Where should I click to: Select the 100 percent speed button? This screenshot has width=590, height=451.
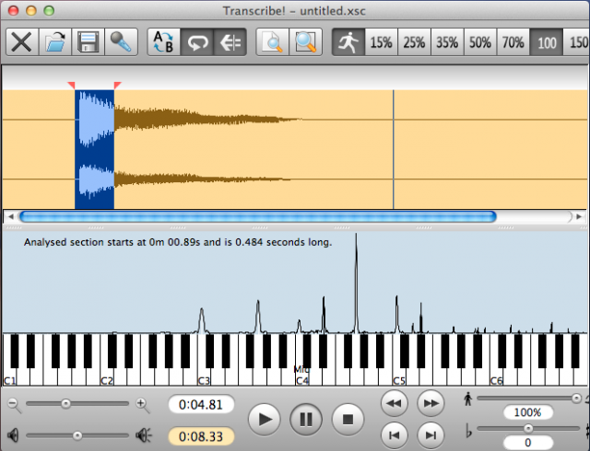(548, 43)
